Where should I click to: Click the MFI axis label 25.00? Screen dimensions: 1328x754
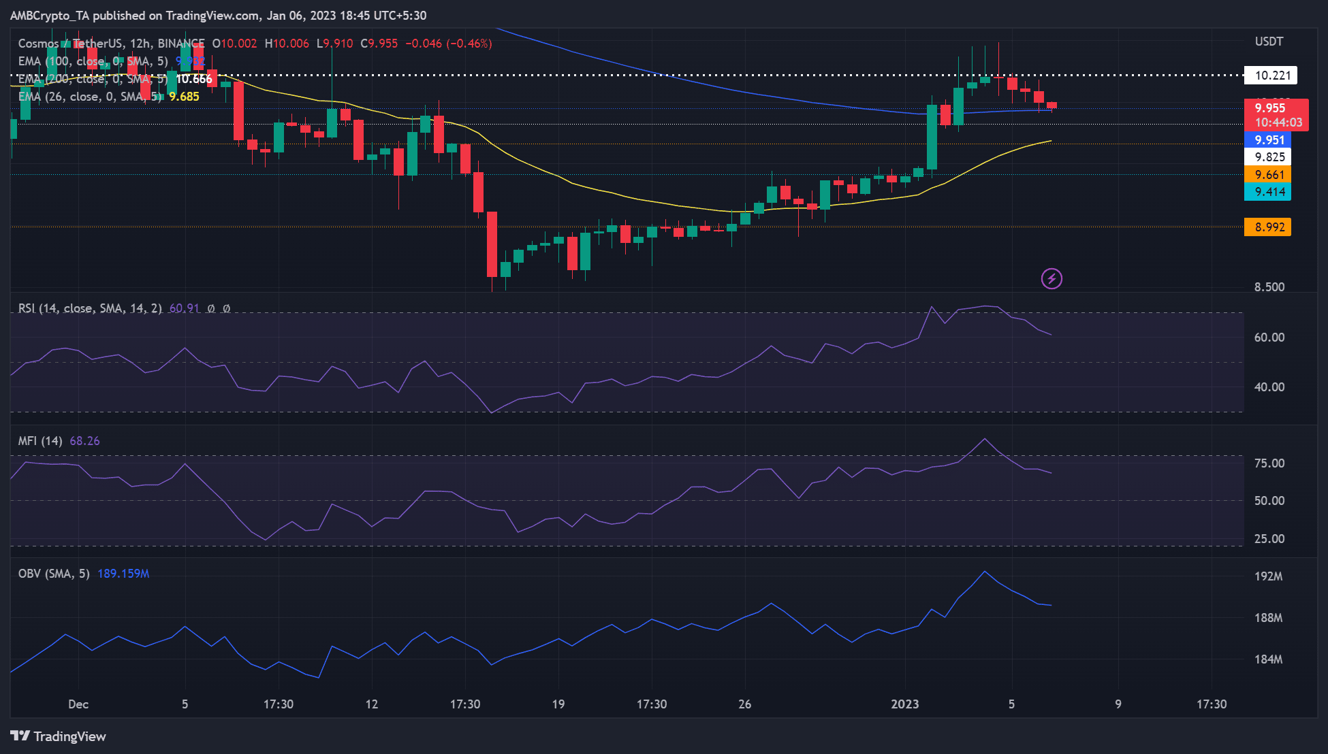pyautogui.click(x=1269, y=539)
